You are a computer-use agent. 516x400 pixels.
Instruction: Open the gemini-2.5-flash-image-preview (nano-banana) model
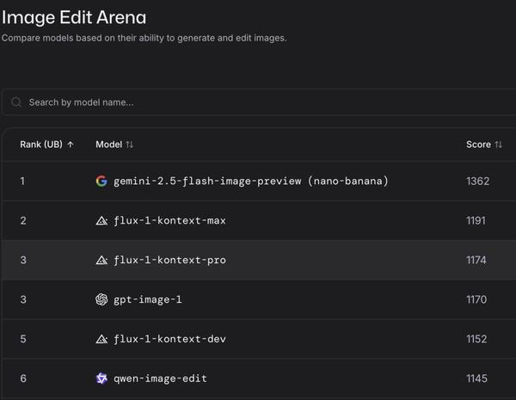[x=251, y=182]
